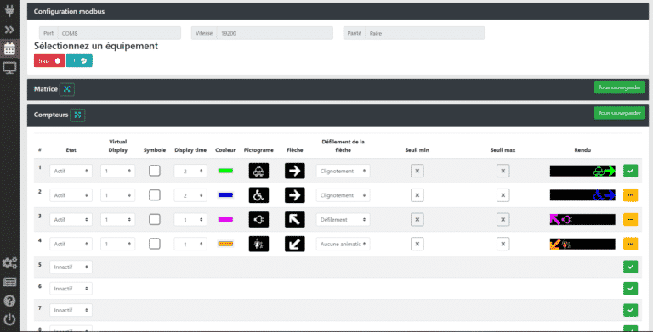Open the help question mark icon
653x332 pixels.
click(x=9, y=301)
